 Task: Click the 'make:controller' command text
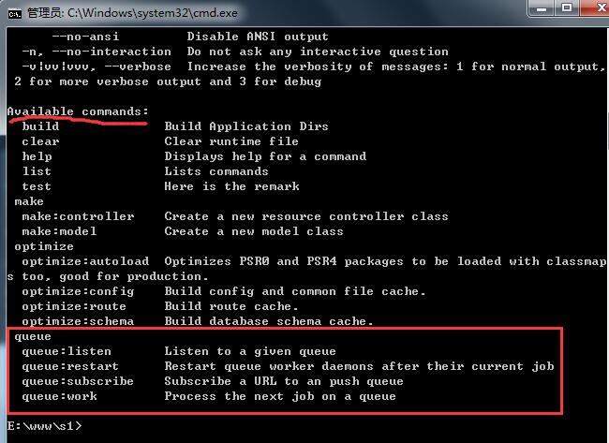click(x=78, y=216)
